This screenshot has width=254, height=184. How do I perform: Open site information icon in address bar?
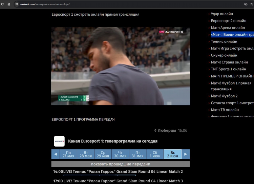(x=17, y=4)
